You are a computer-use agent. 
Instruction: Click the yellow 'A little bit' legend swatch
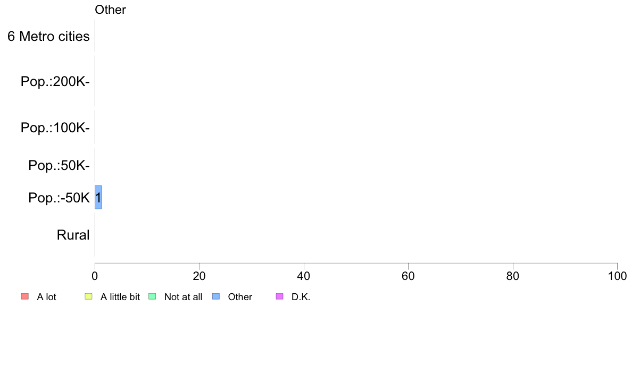point(88,297)
